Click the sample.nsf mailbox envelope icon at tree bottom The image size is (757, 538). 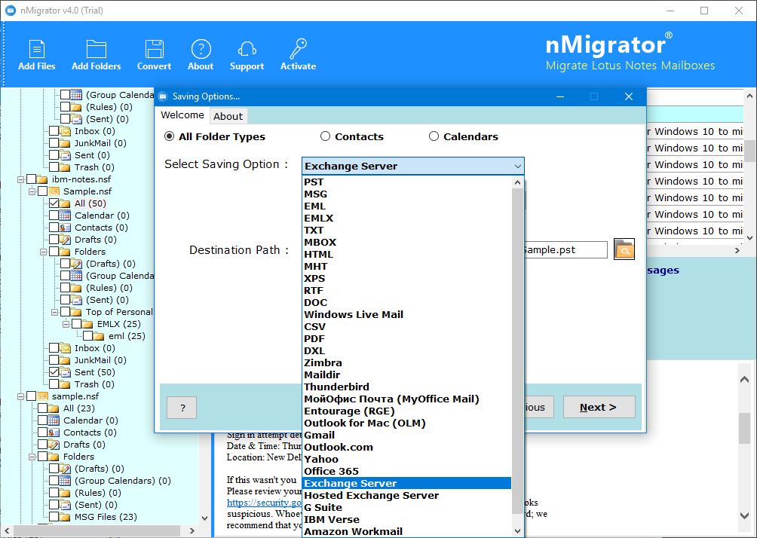(x=42, y=396)
